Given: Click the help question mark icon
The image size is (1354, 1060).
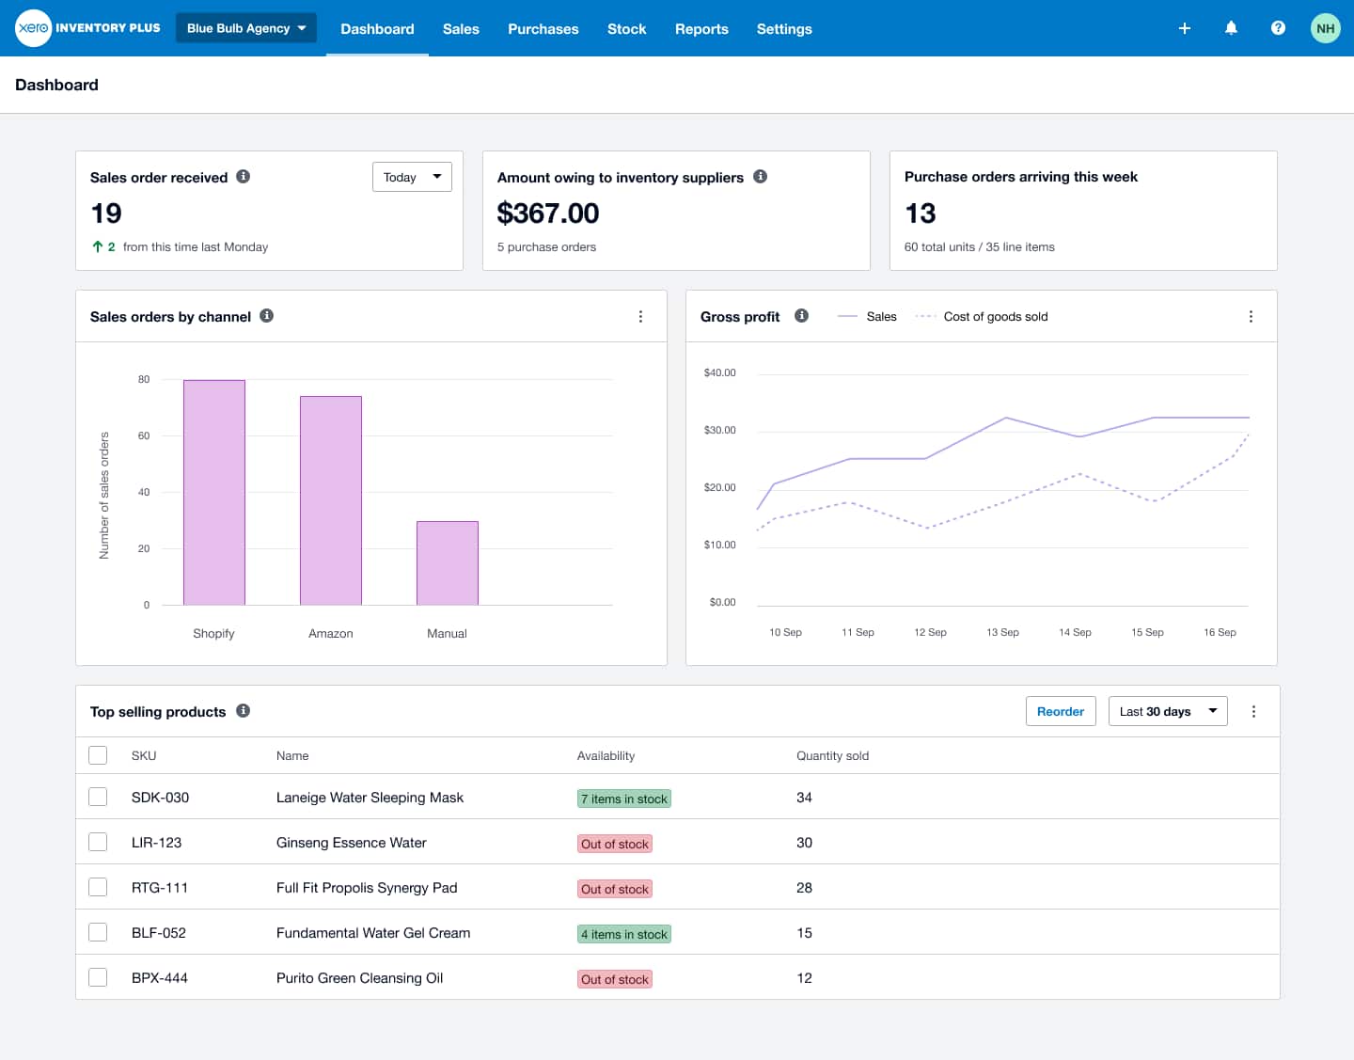Looking at the screenshot, I should 1278,28.
